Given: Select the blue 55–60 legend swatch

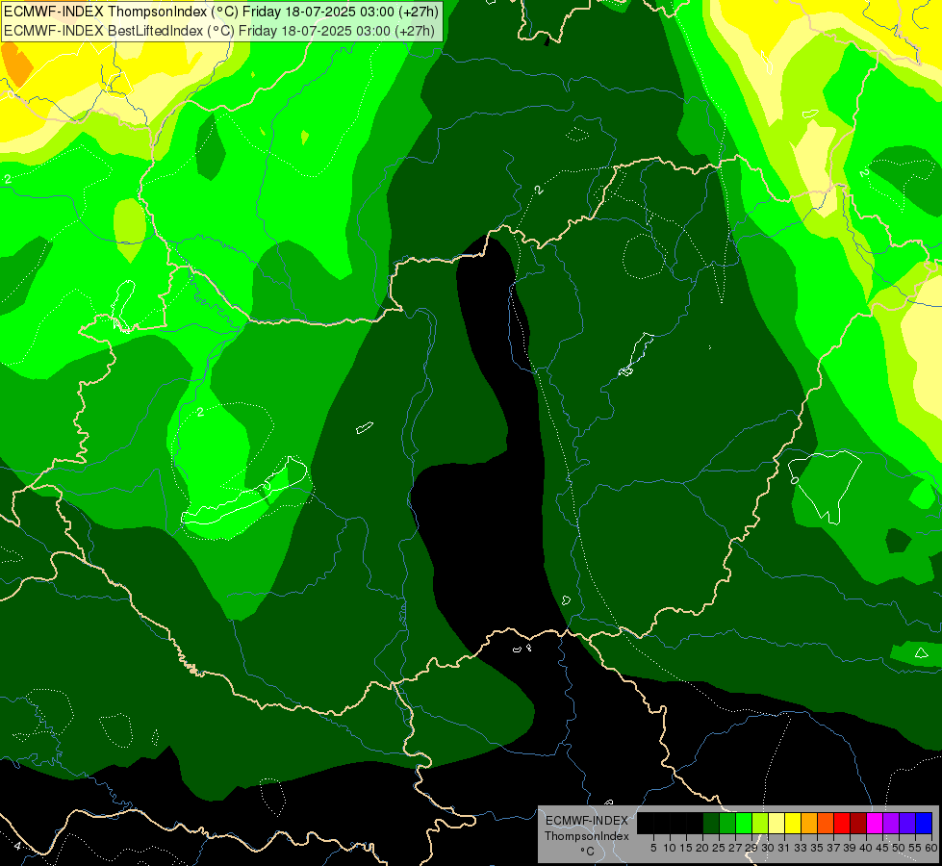Looking at the screenshot, I should (924, 823).
